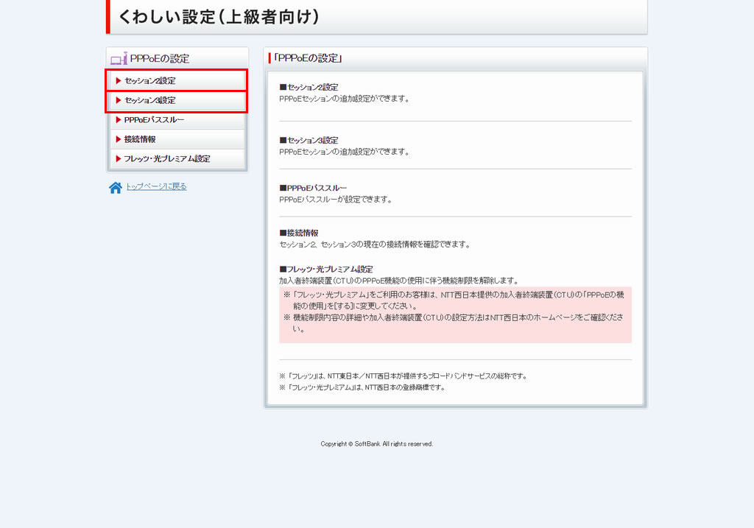Go to 接続情報 in the sidebar
The image size is (754, 528).
tap(140, 139)
